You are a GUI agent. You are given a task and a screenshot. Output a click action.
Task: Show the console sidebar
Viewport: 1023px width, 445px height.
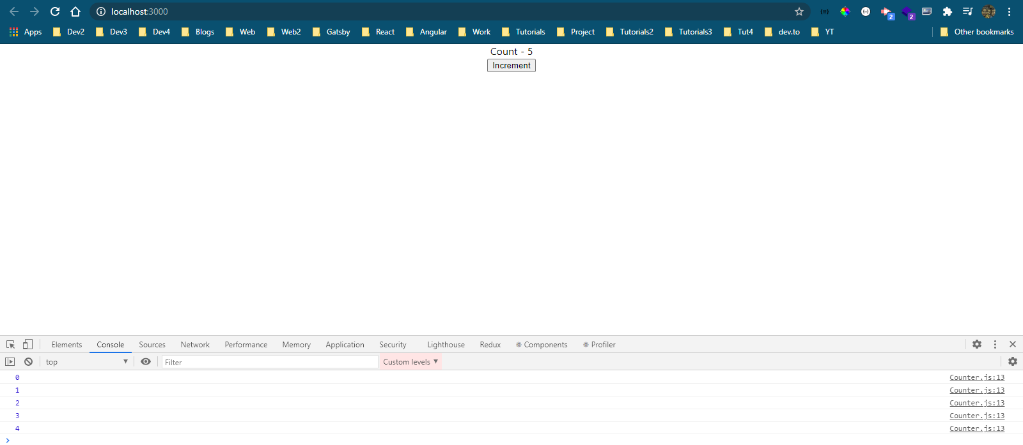click(x=10, y=361)
